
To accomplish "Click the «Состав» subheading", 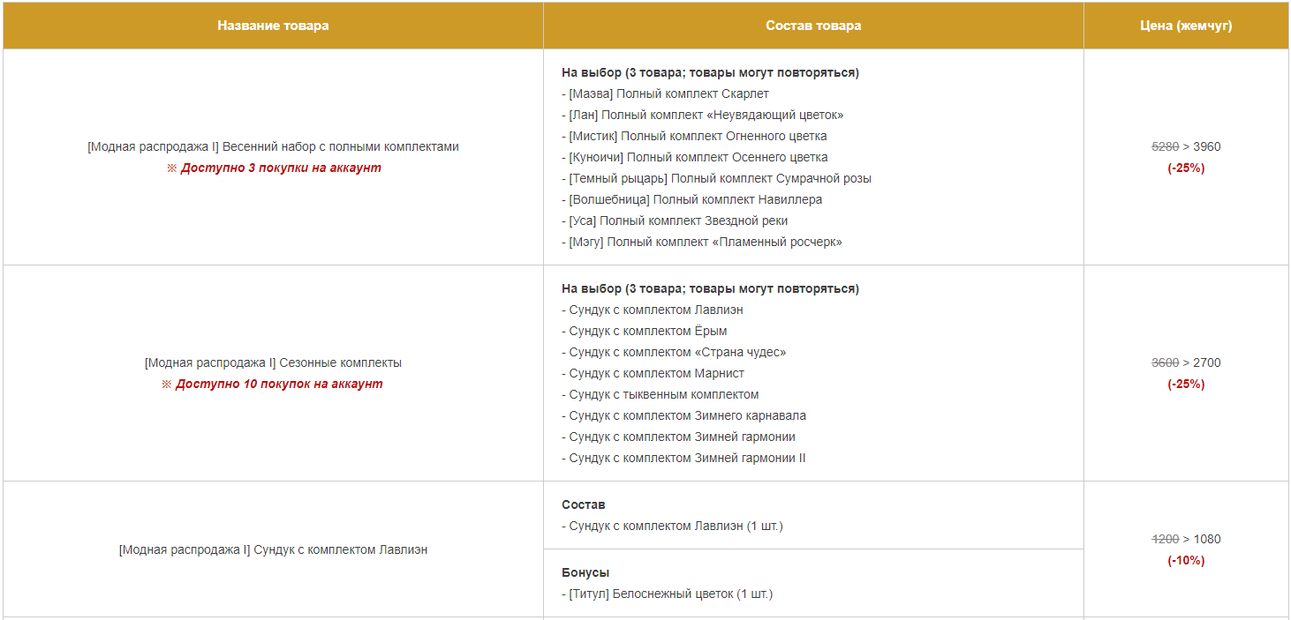I will click(x=584, y=504).
